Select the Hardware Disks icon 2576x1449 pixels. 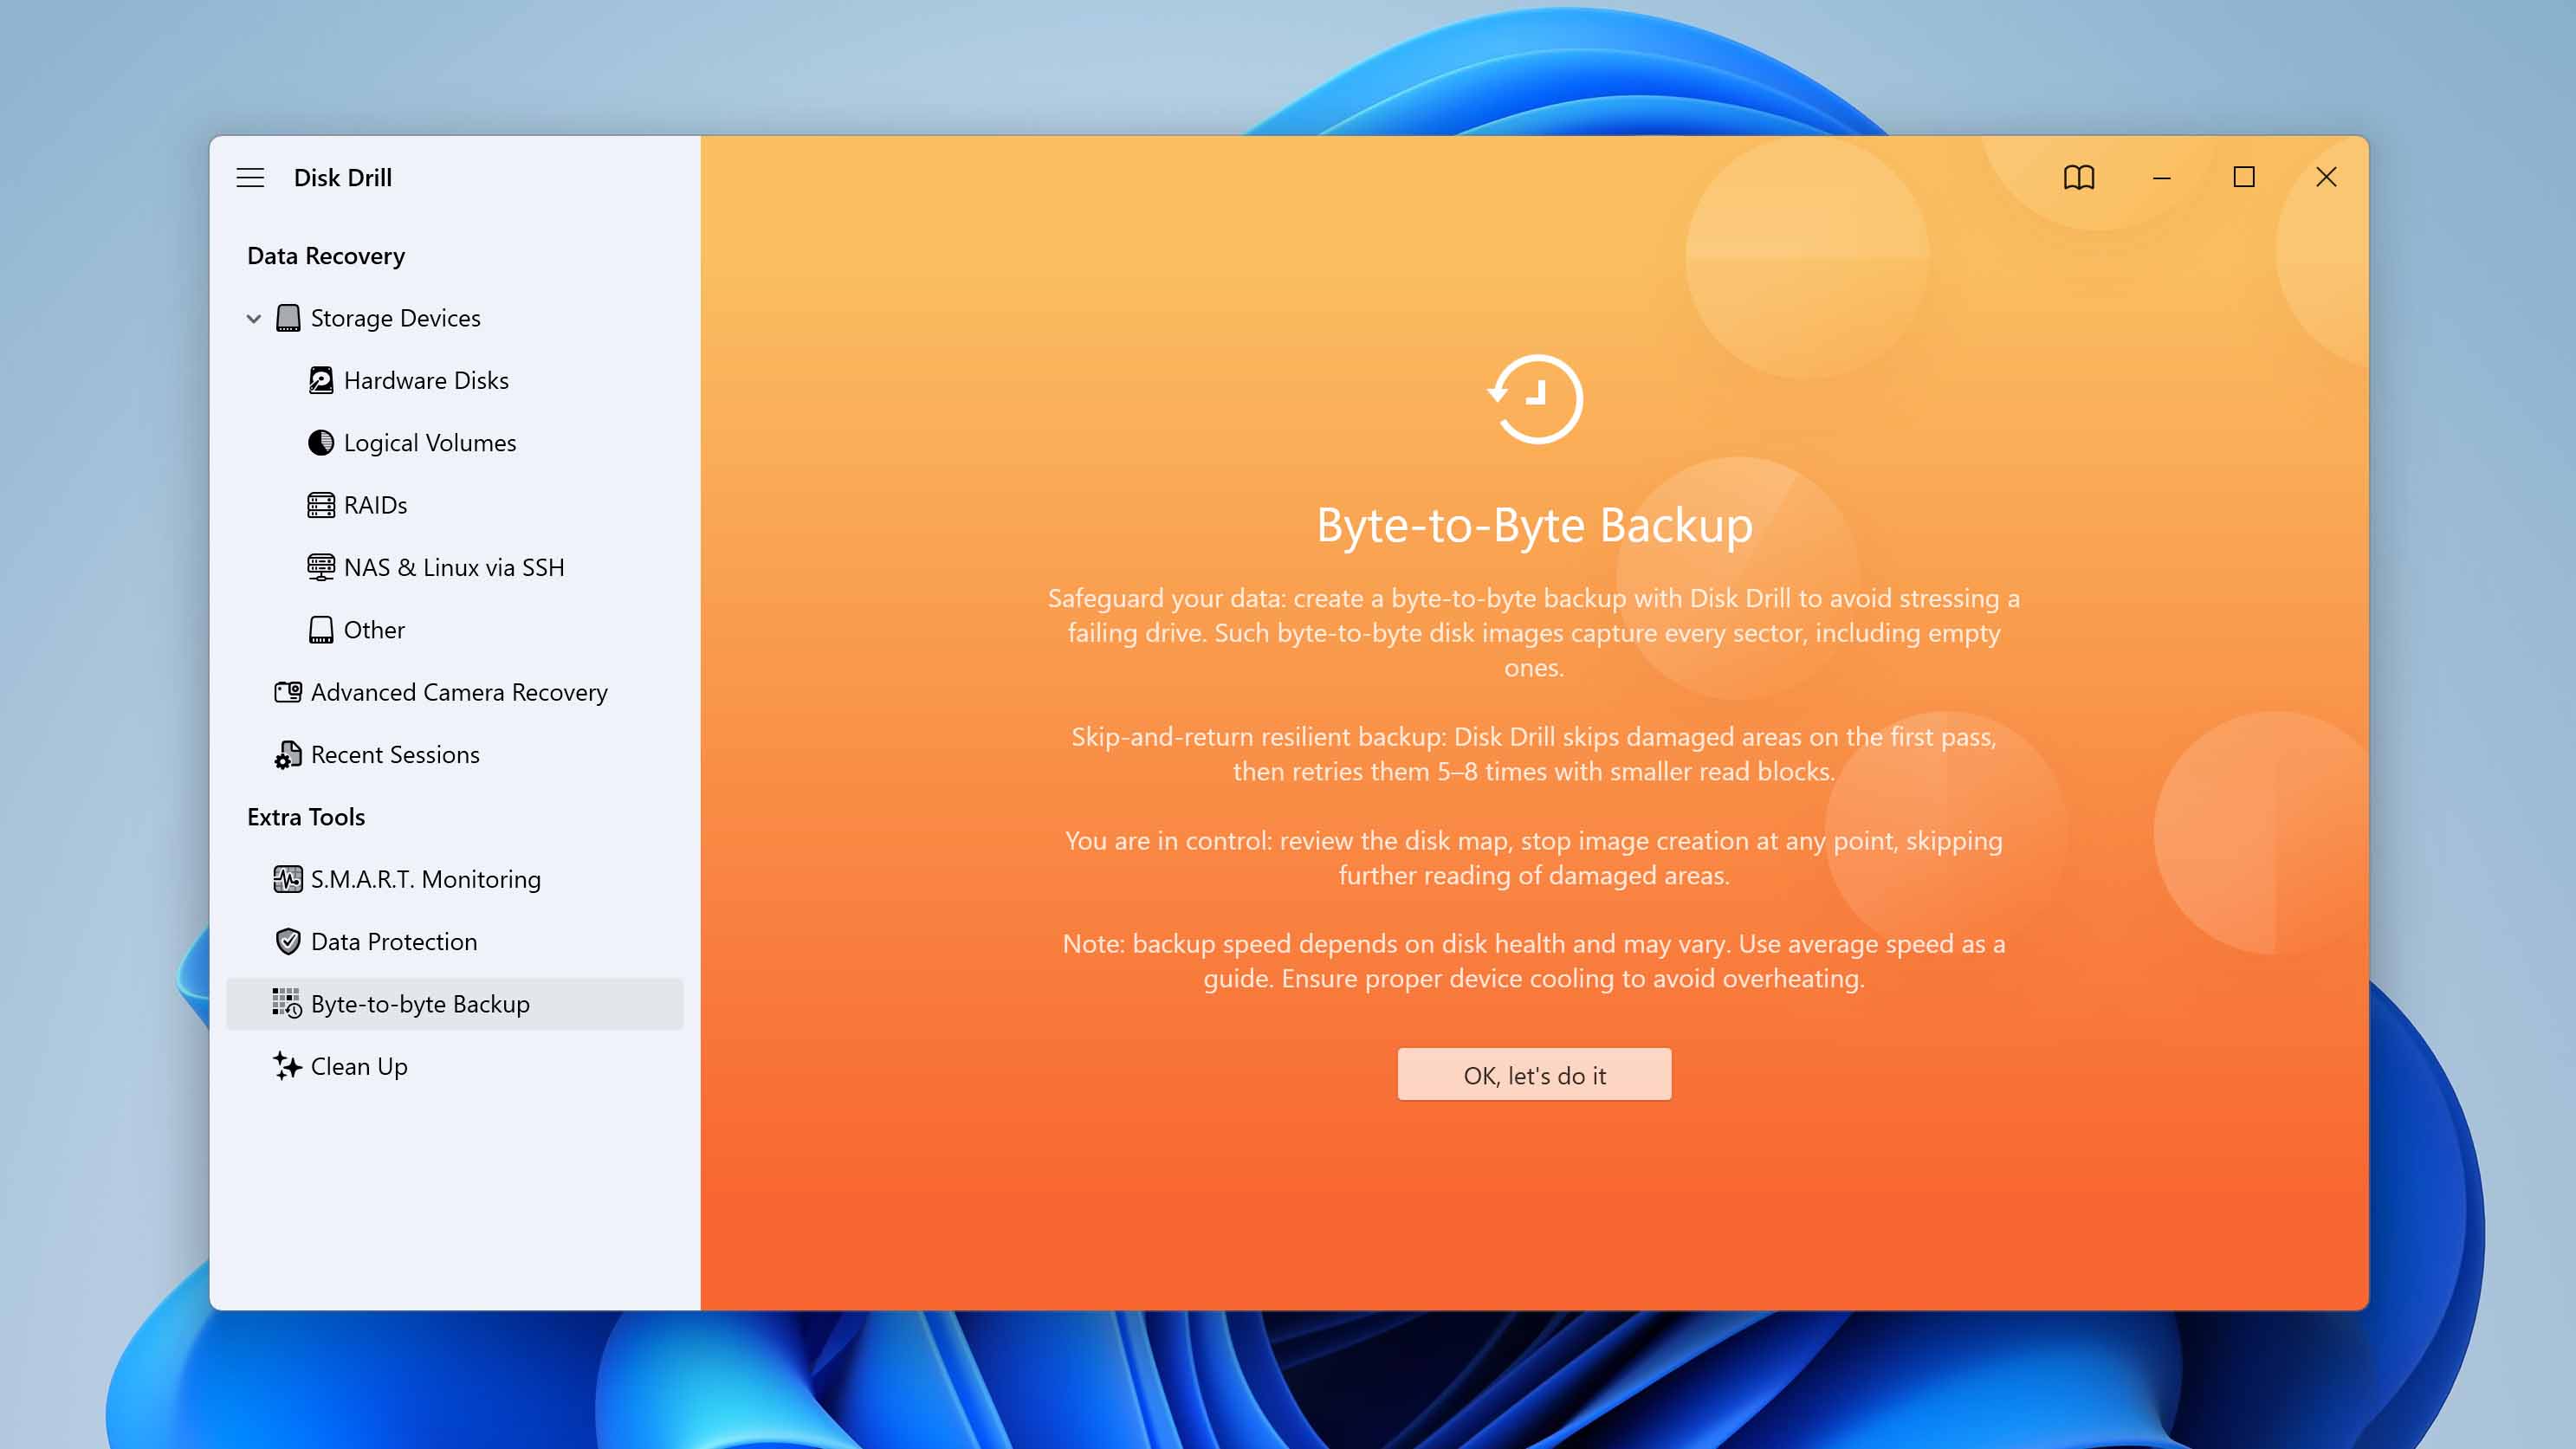(x=322, y=380)
